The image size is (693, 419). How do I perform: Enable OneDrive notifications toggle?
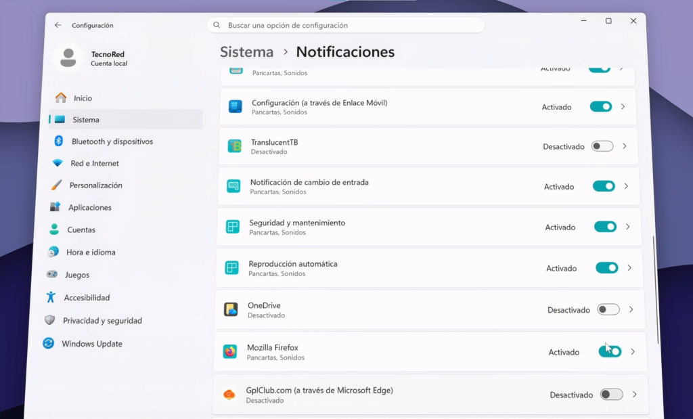pos(608,309)
